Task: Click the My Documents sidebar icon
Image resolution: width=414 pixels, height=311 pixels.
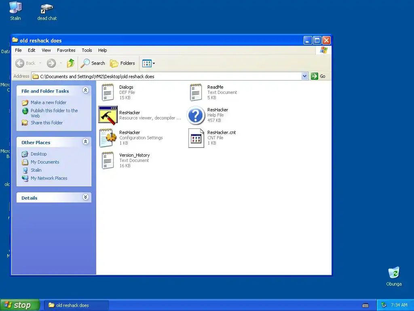Action: tap(25, 162)
